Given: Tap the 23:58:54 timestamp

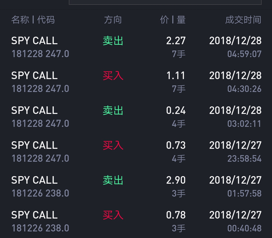Looking at the screenshot, I should point(244,158).
